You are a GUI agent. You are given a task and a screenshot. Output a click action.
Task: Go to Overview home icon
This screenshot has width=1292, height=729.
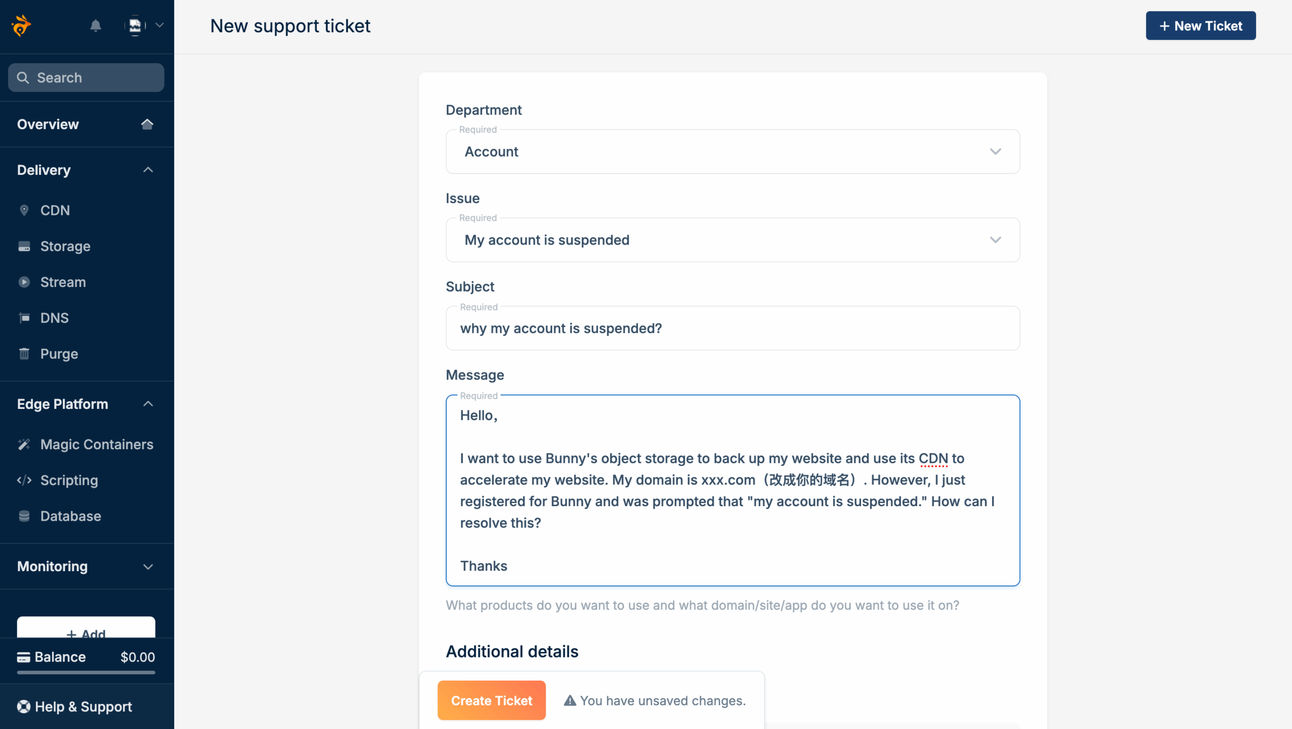[x=147, y=124]
